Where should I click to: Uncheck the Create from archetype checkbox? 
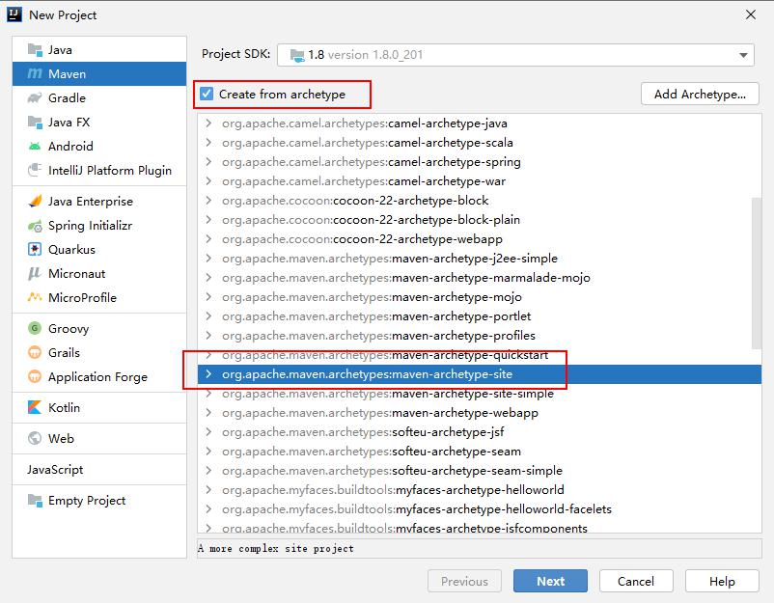coord(207,94)
